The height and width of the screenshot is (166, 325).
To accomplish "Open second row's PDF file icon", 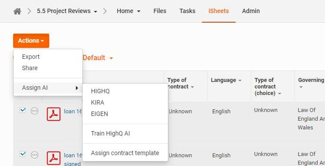I will tap(54, 158).
